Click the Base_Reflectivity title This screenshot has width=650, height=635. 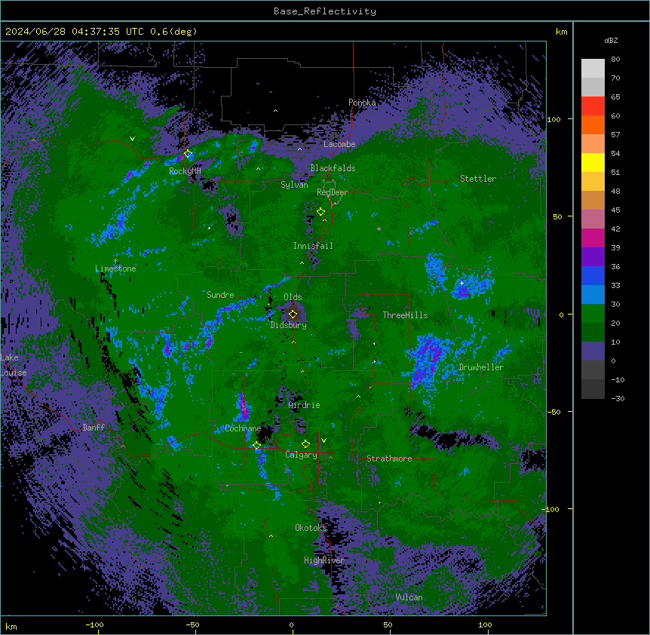[325, 11]
